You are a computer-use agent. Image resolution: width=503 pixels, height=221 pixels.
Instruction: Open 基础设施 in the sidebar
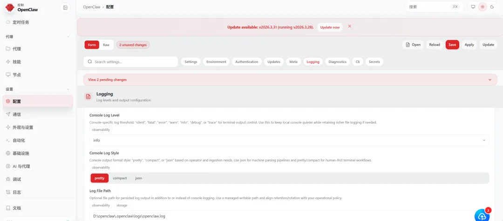[38, 154]
